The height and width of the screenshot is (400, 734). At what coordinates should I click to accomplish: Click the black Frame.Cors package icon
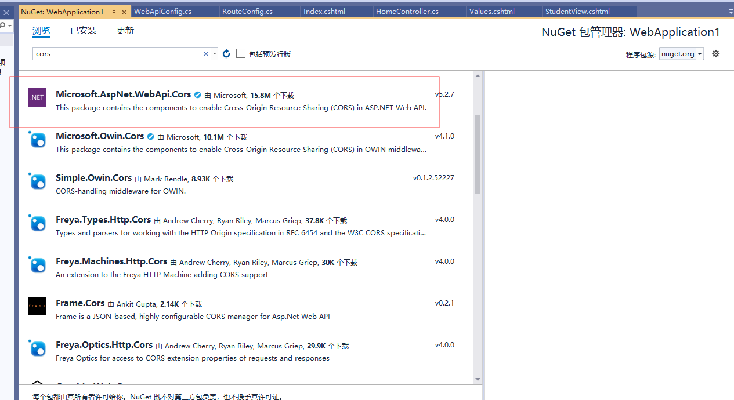pyautogui.click(x=37, y=306)
